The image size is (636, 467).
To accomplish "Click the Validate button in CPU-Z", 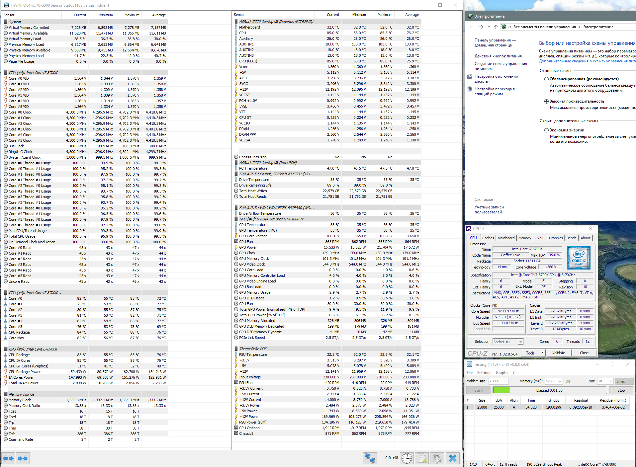I will [x=558, y=353].
